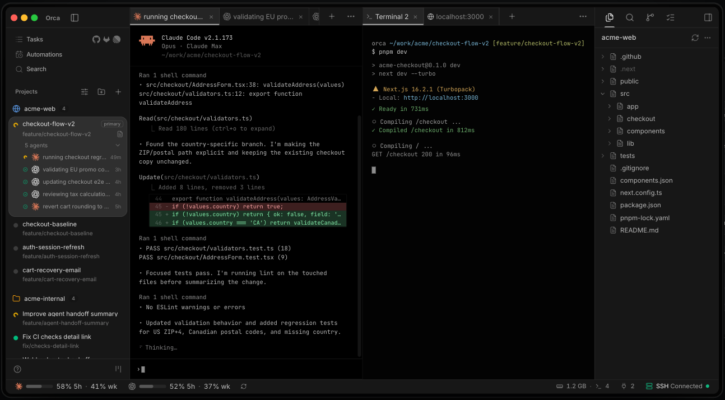Click the add folder icon in Projects

pyautogui.click(x=101, y=91)
